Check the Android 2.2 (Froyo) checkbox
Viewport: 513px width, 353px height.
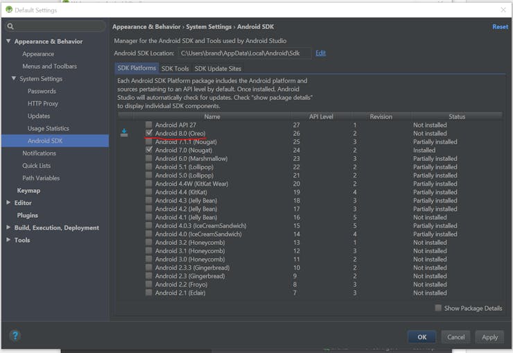[x=149, y=284]
